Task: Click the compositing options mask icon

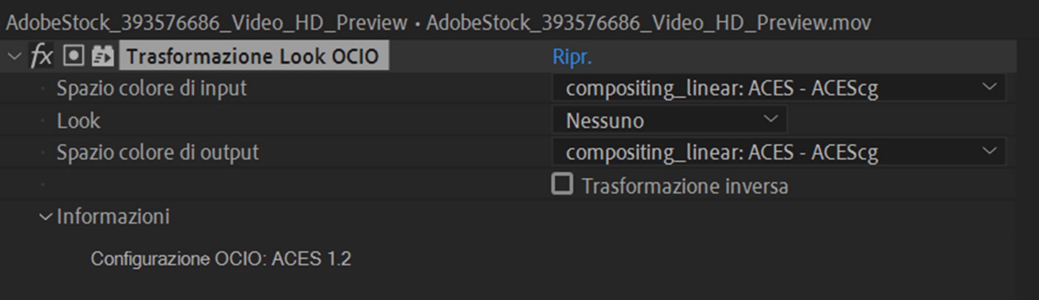Action: (x=74, y=56)
